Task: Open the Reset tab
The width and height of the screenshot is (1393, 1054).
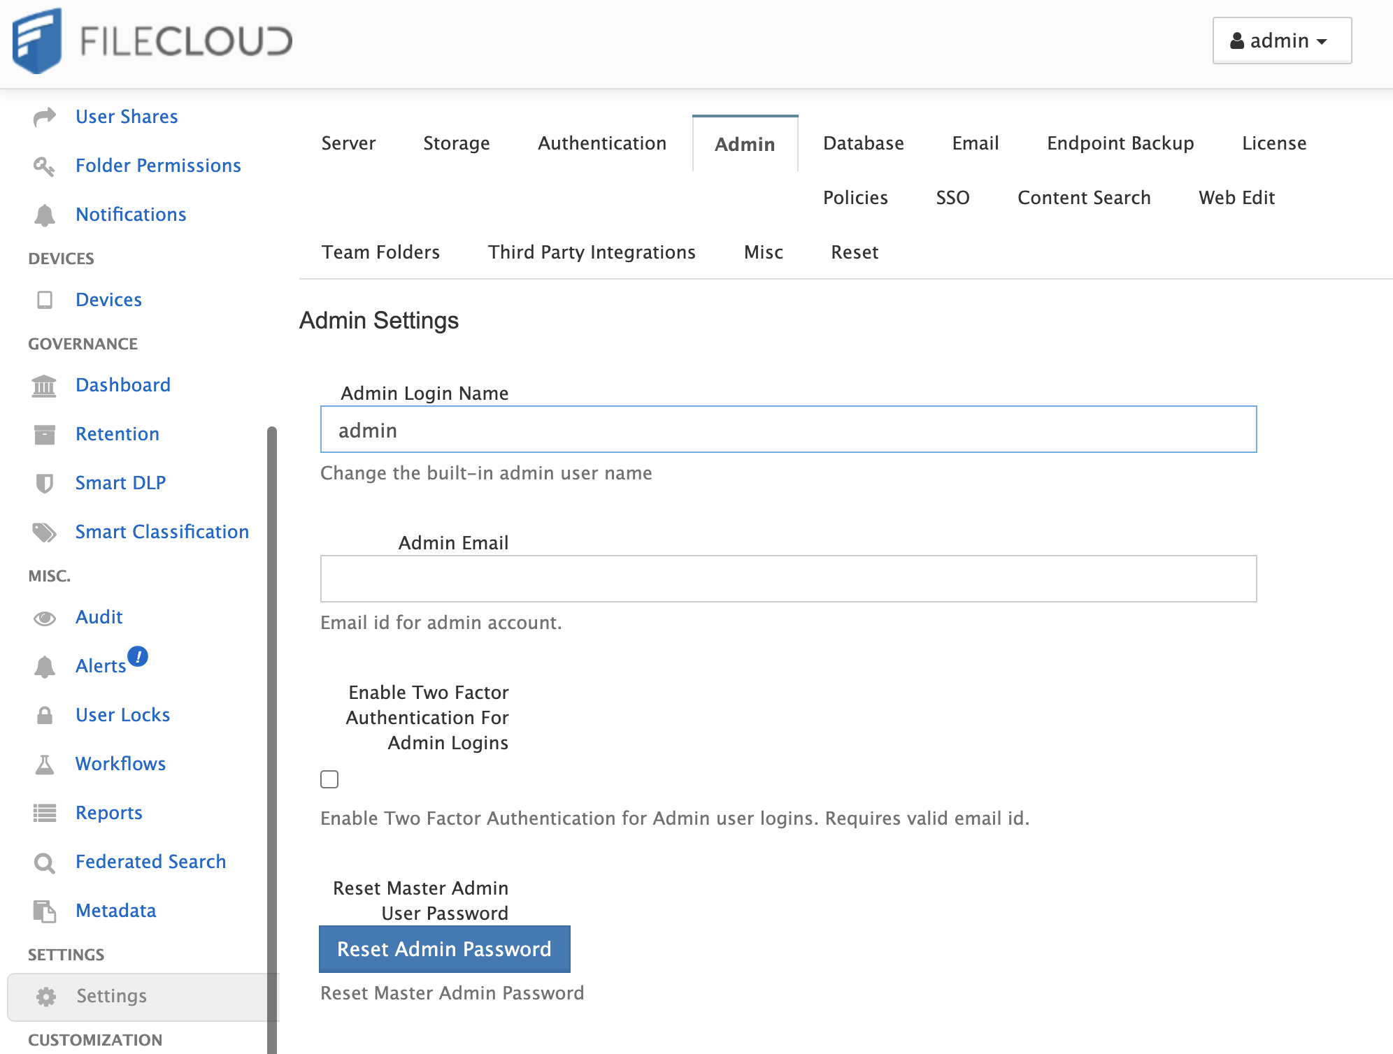Action: [x=855, y=252]
